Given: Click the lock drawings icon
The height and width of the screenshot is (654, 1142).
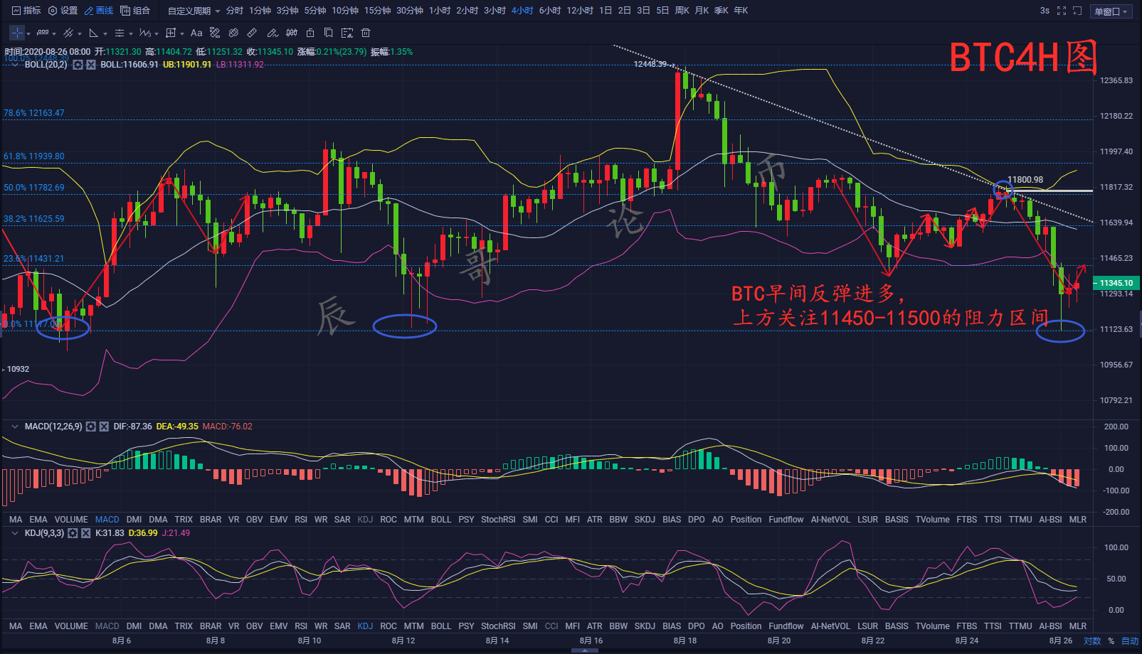Looking at the screenshot, I should coord(310,33).
